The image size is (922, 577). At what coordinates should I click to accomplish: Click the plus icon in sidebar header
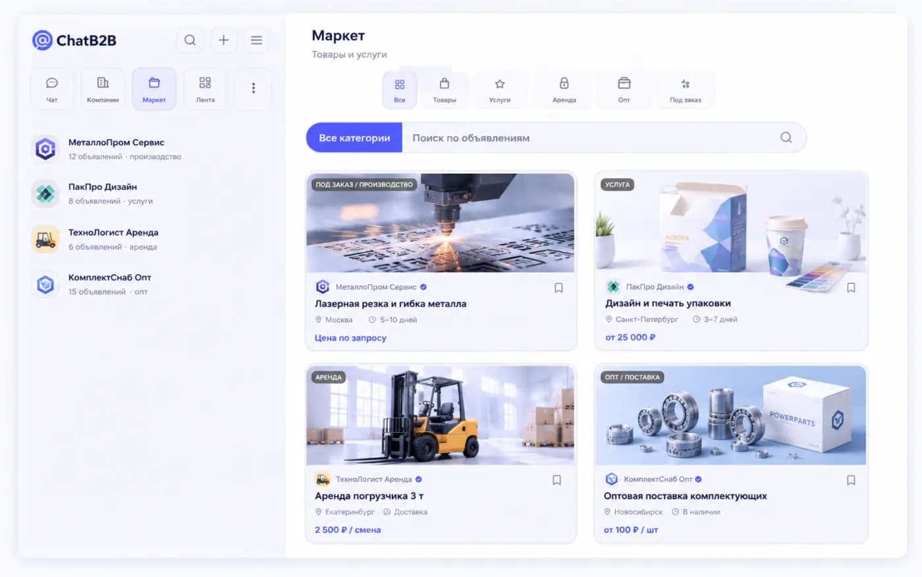223,40
